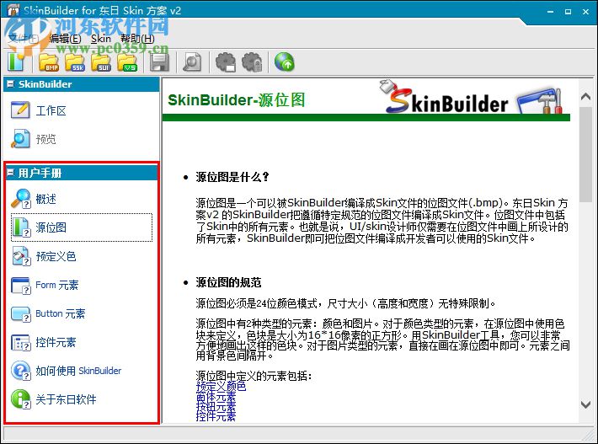
Task: Click the 源位图的规范 heading
Action: (228, 282)
